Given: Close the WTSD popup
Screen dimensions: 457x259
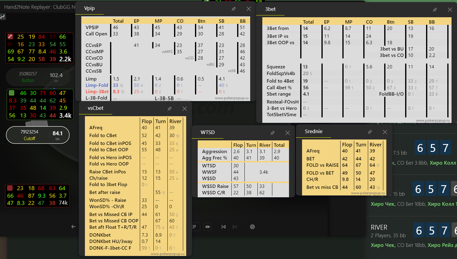Looking at the screenshot, I should point(288,133).
